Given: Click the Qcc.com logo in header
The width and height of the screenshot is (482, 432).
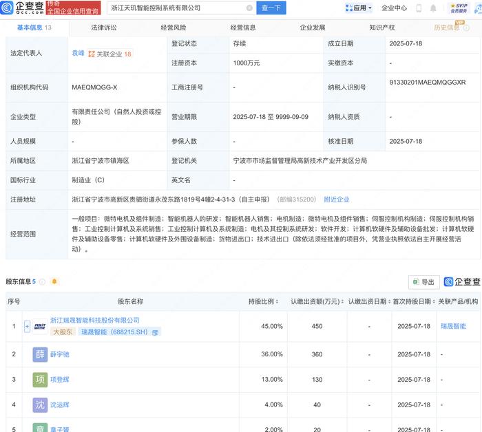Looking at the screenshot, I should 22,8.
